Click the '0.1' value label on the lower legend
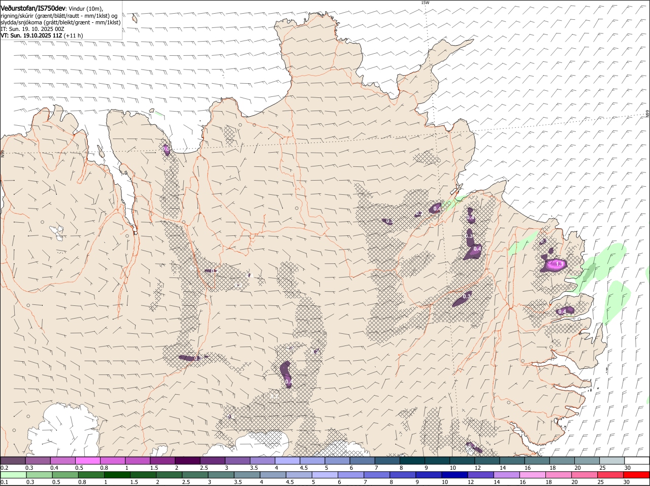Viewport: 650px width, 486px height. (4, 482)
